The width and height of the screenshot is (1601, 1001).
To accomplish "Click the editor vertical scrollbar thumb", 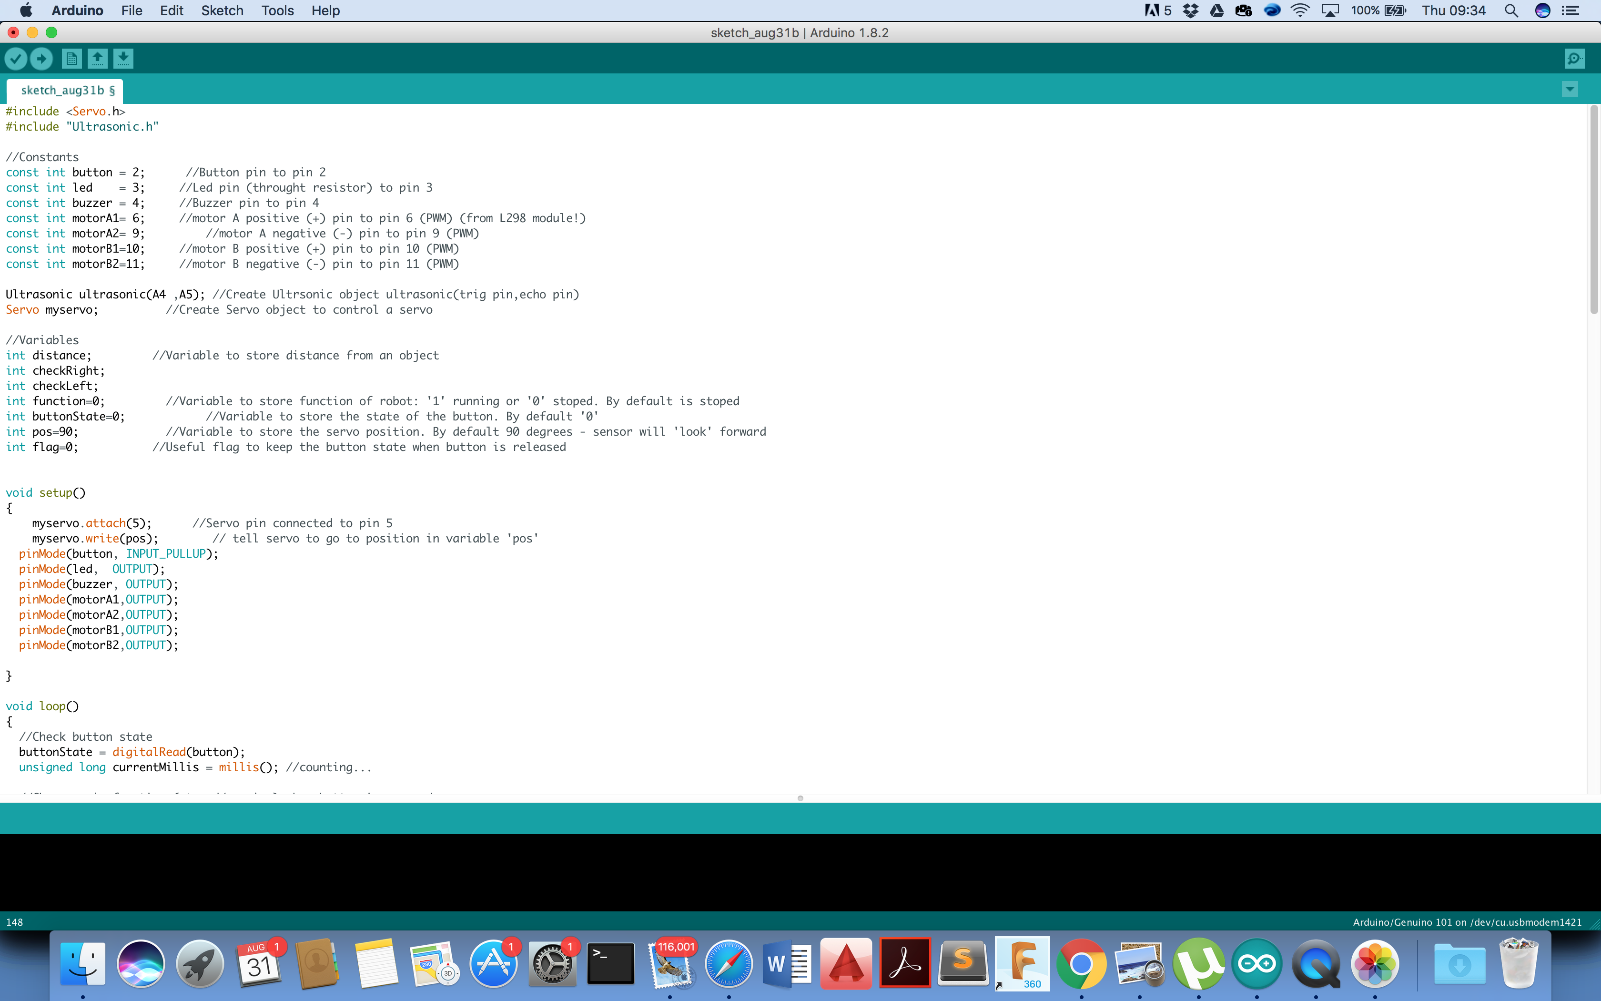I will 1594,210.
